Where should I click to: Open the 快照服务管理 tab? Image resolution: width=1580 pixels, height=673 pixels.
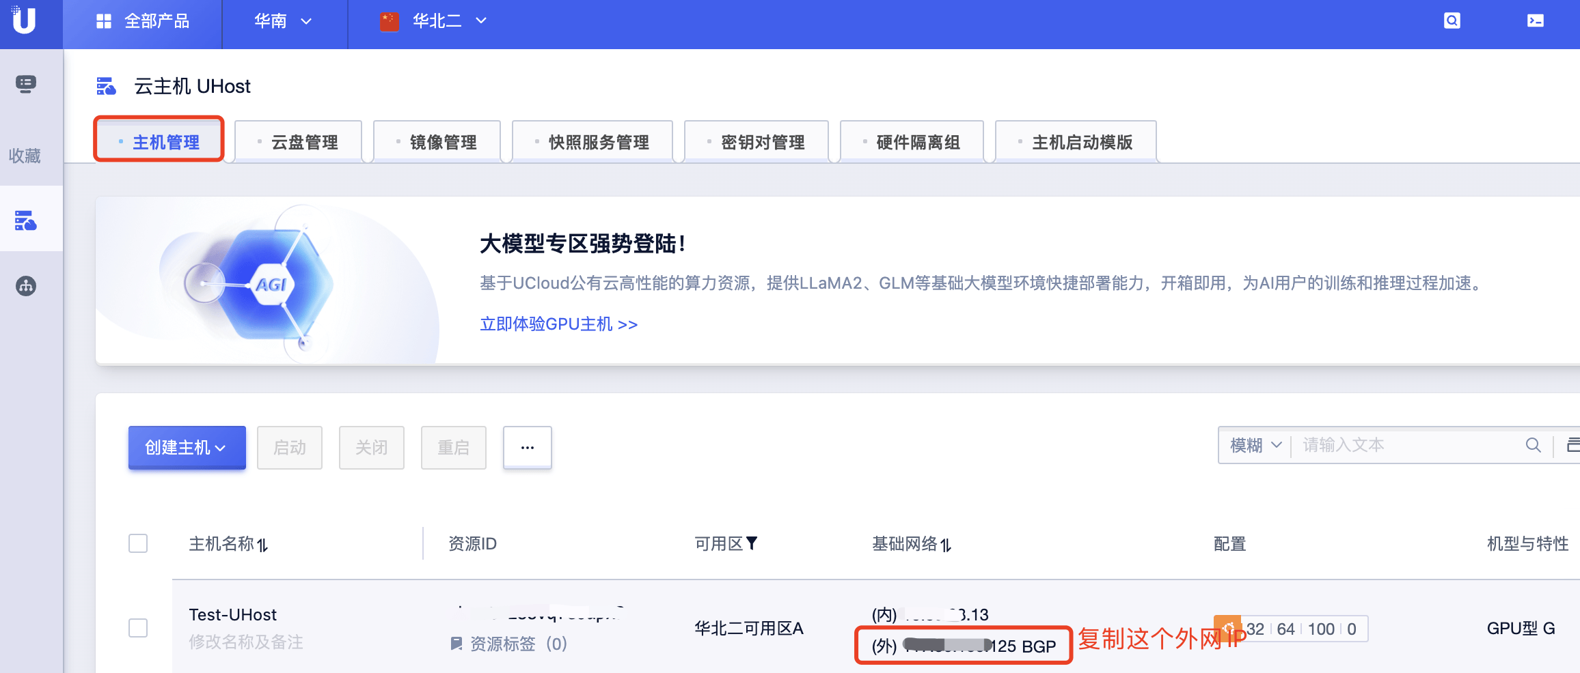(x=592, y=142)
